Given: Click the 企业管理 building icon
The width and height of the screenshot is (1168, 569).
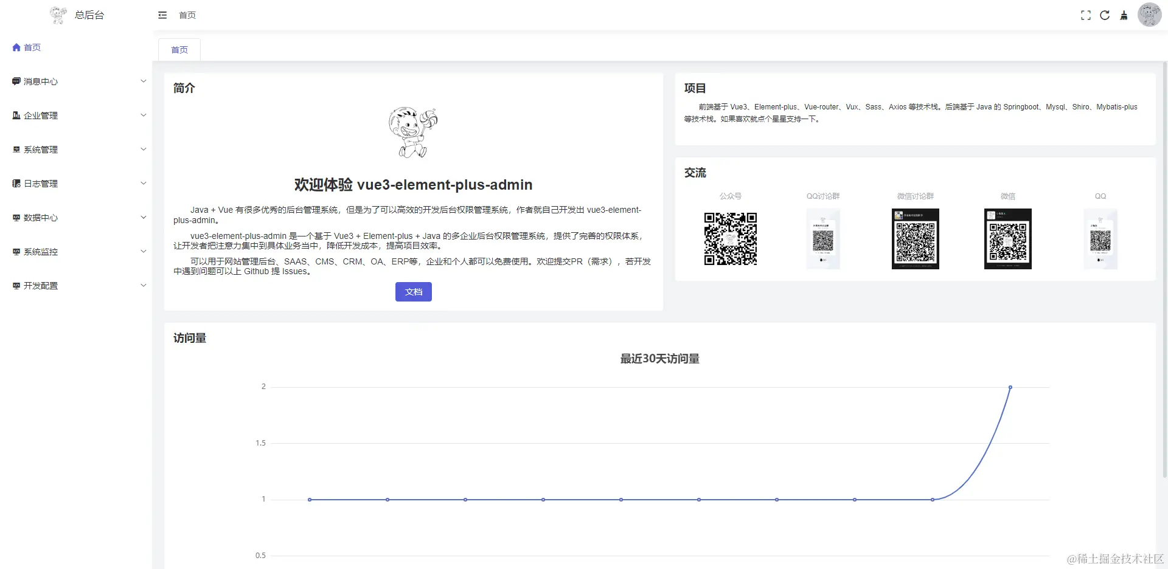Looking at the screenshot, I should pos(16,116).
